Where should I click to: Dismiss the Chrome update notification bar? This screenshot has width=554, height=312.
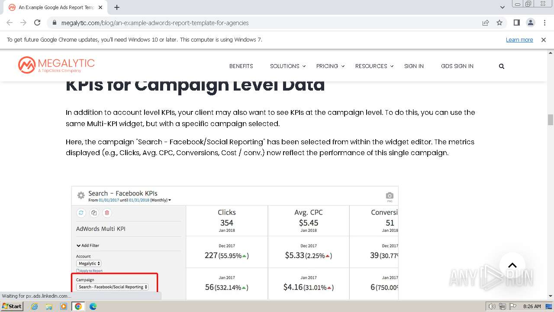pos(544,40)
